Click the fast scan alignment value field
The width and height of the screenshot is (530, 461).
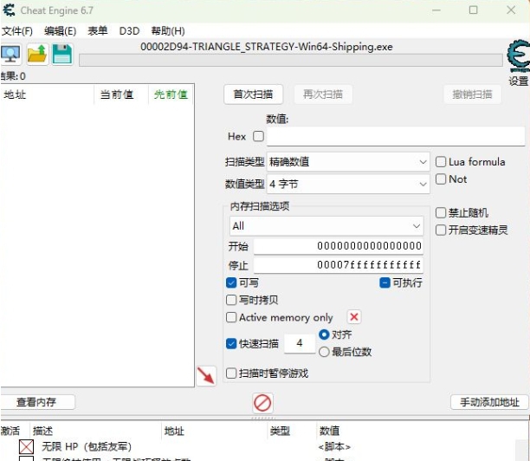(300, 343)
